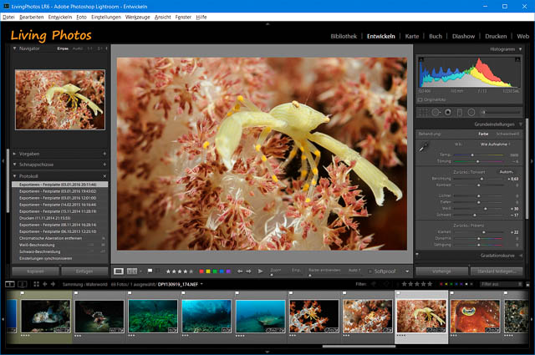
Task: Select the cuttlefish thumbnail in filmstrip
Action: pos(475,316)
